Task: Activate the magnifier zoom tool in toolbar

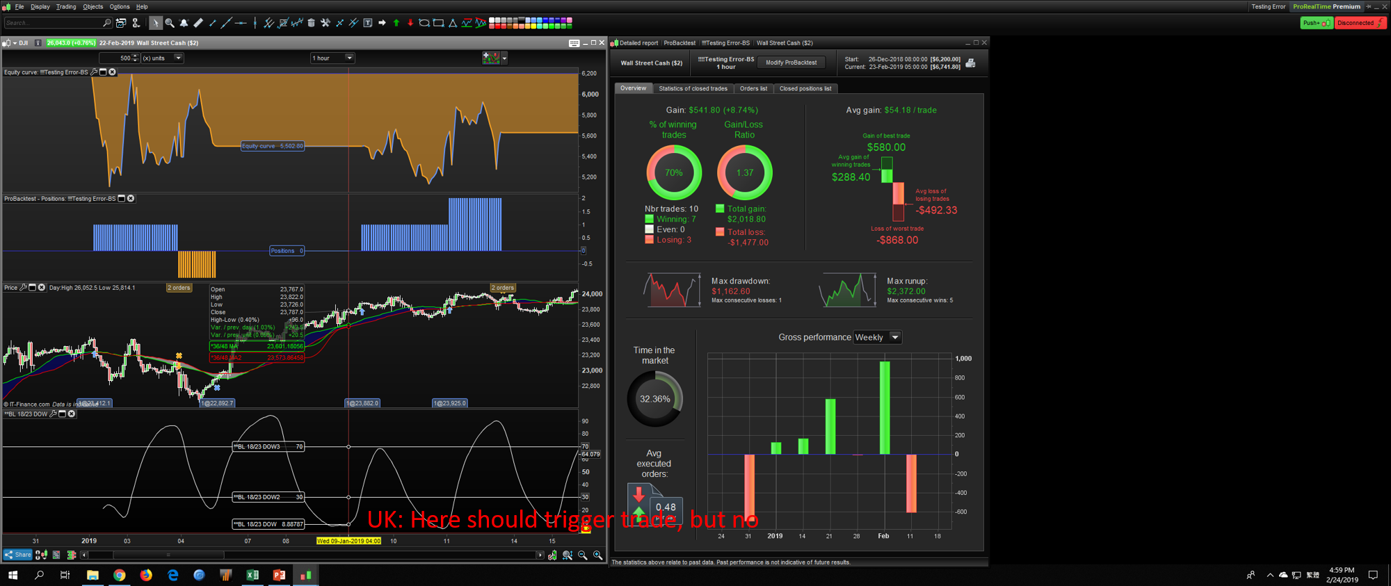Action: [x=170, y=23]
